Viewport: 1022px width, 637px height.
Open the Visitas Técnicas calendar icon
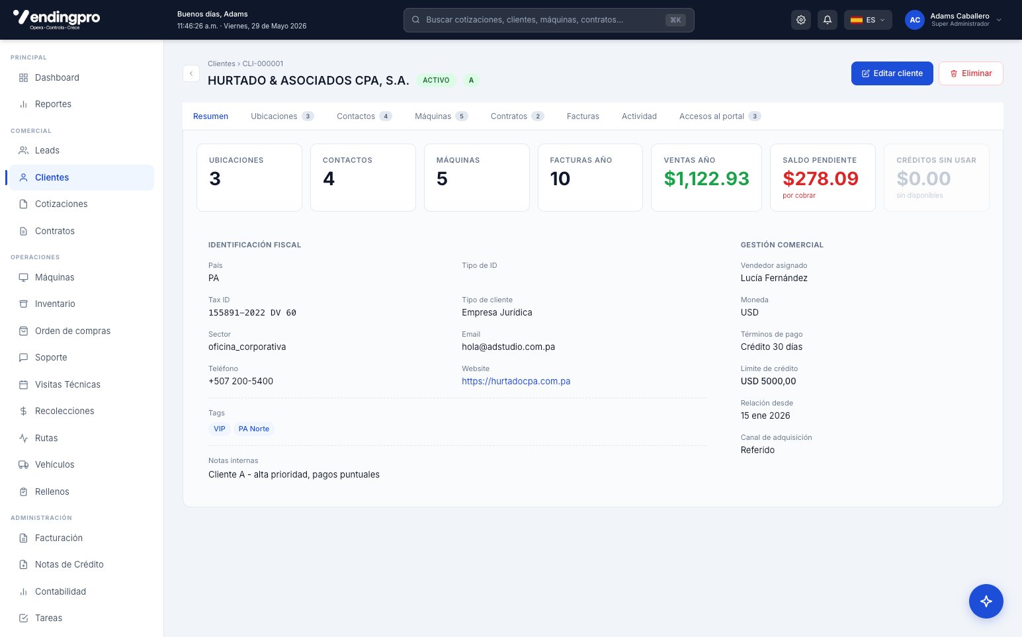(23, 384)
